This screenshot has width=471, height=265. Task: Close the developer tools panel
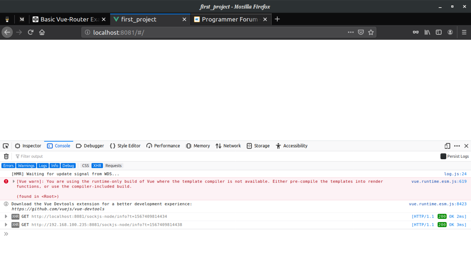pos(466,146)
